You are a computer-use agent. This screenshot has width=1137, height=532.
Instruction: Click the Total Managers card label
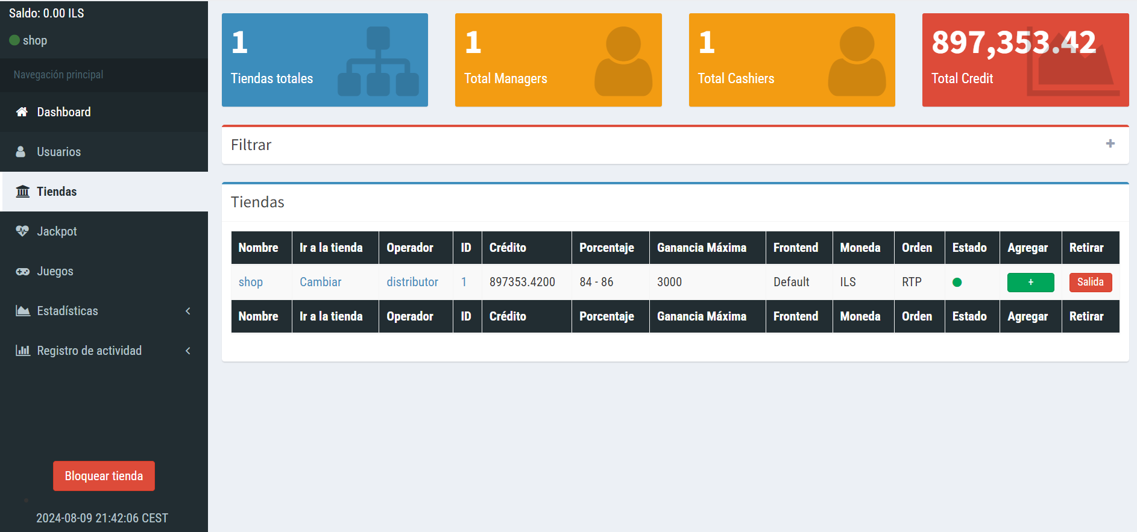pyautogui.click(x=506, y=78)
